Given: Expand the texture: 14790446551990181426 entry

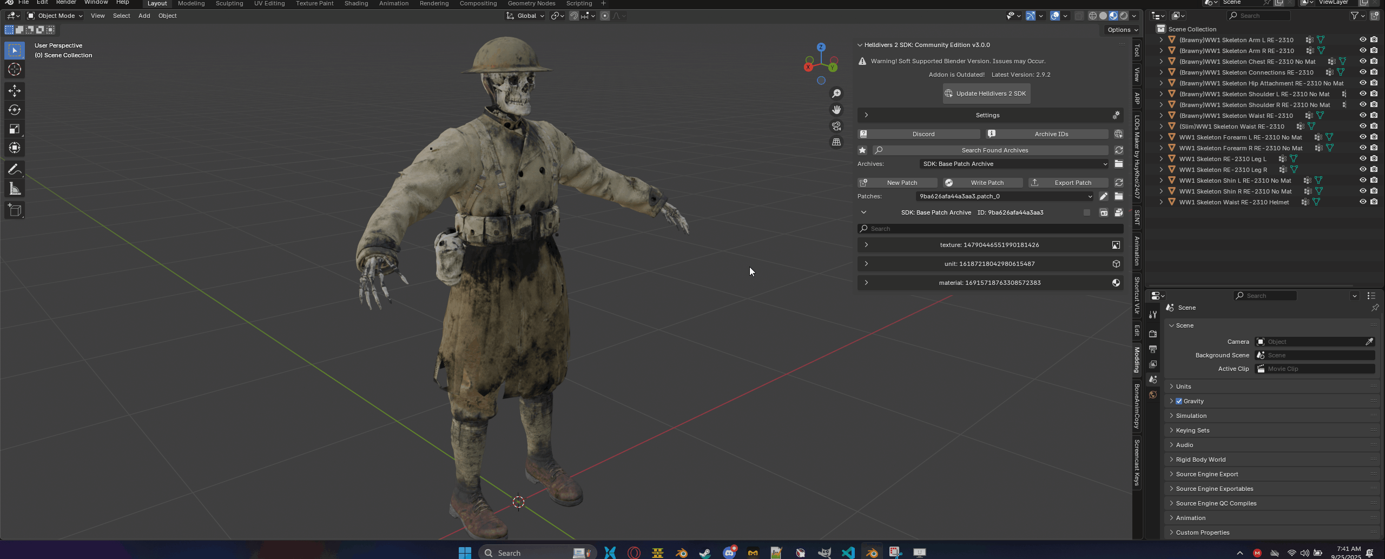Looking at the screenshot, I should point(866,244).
